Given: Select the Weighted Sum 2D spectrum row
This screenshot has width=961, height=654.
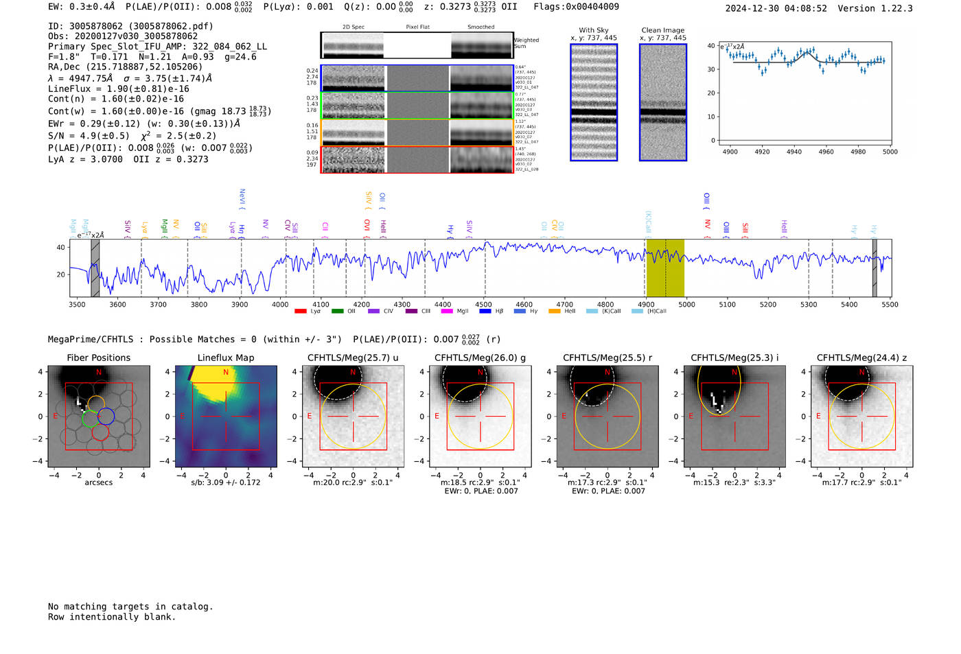Looking at the screenshot, I should [417, 45].
